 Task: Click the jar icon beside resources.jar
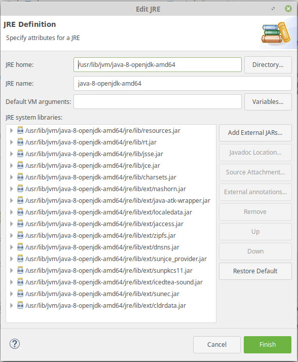tap(20, 130)
